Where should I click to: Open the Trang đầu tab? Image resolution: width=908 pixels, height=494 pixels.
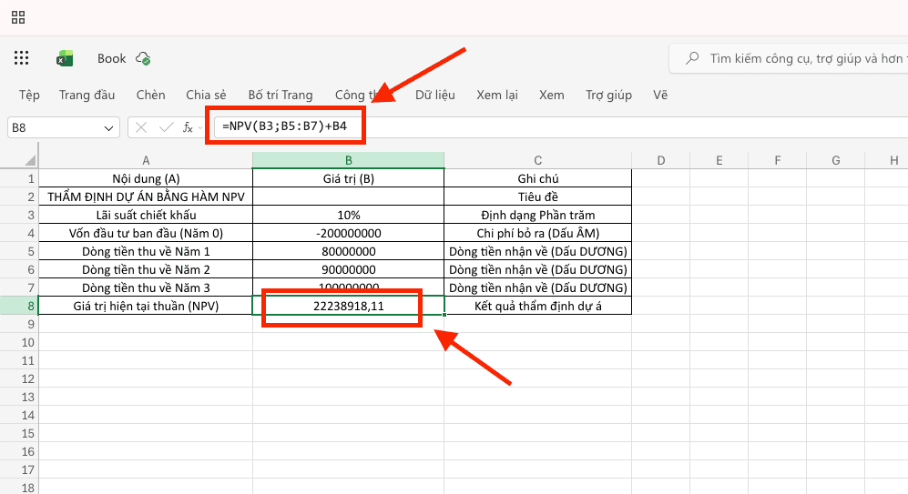(x=87, y=95)
